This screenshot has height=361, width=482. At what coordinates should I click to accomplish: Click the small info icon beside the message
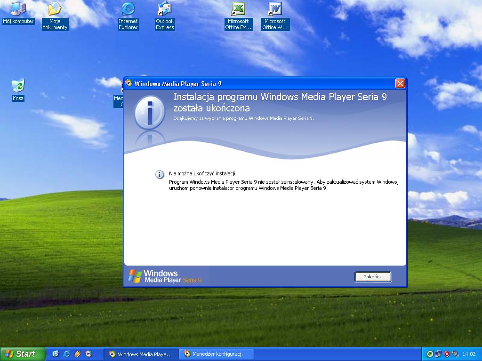(160, 174)
